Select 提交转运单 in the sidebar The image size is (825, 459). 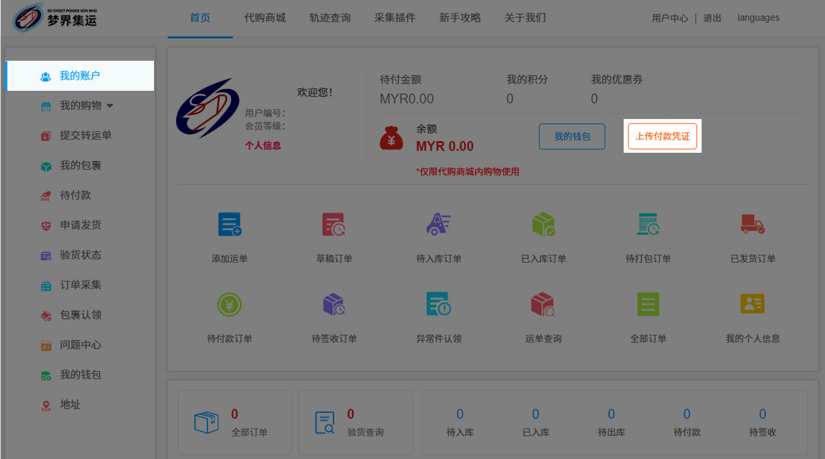[85, 136]
